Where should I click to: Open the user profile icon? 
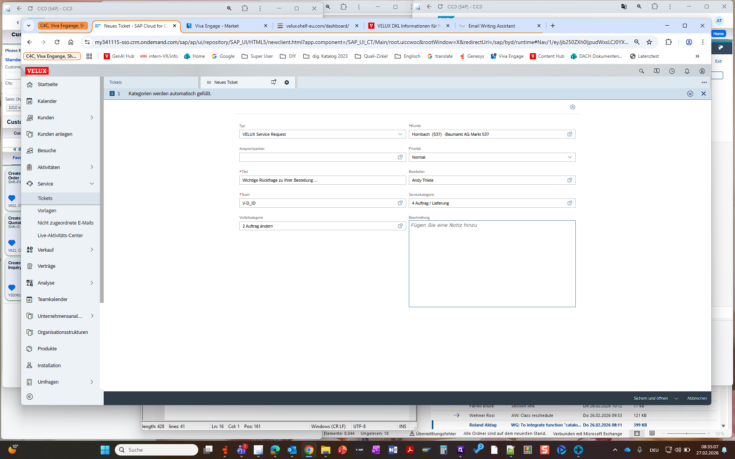pyautogui.click(x=702, y=71)
